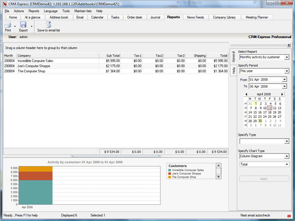295x221 pixels.
Task: Click the Save to email list icon
Action: (x=48, y=25)
